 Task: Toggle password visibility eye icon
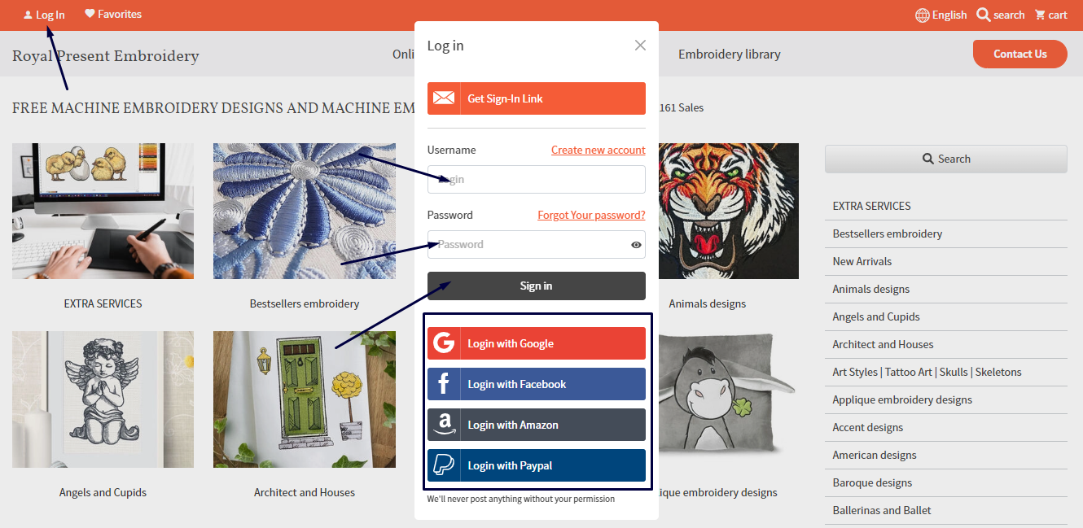click(x=636, y=244)
